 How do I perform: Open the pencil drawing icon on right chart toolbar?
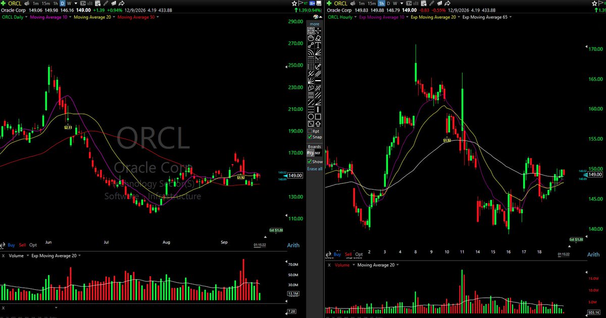pyautogui.click(x=432, y=3)
